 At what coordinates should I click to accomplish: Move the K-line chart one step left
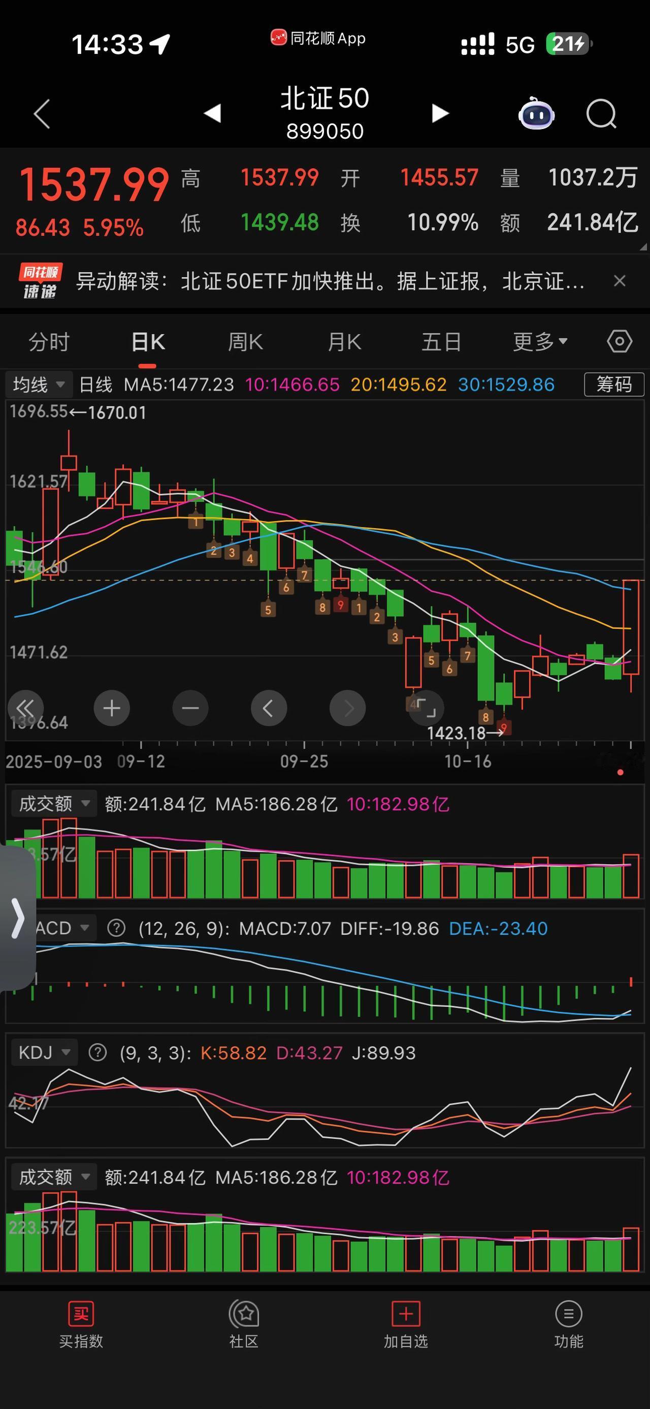click(269, 708)
